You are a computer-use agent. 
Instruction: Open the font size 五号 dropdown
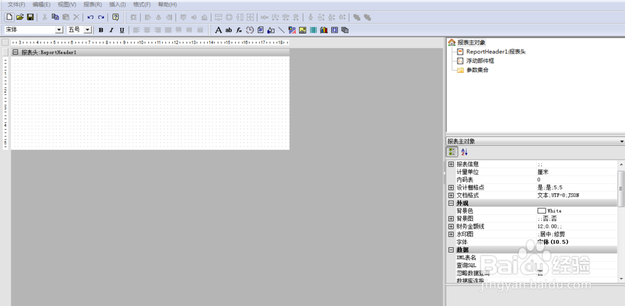coord(88,30)
